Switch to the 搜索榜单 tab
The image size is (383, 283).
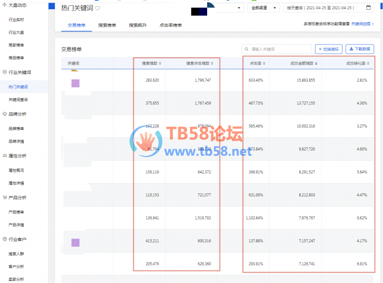point(107,25)
